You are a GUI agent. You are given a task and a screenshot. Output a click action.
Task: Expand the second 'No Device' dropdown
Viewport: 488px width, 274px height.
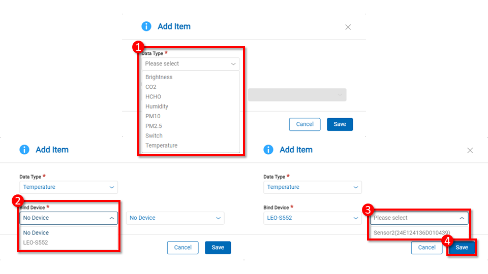[175, 218]
